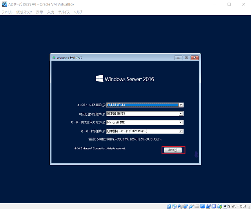The height and width of the screenshot is (209, 251).
Task: Click the キーボードの種類 label
Action: point(93,131)
